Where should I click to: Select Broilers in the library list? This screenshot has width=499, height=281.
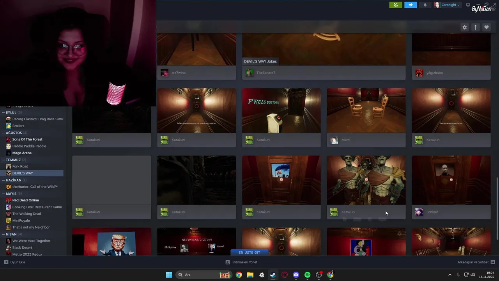pyautogui.click(x=34, y=126)
